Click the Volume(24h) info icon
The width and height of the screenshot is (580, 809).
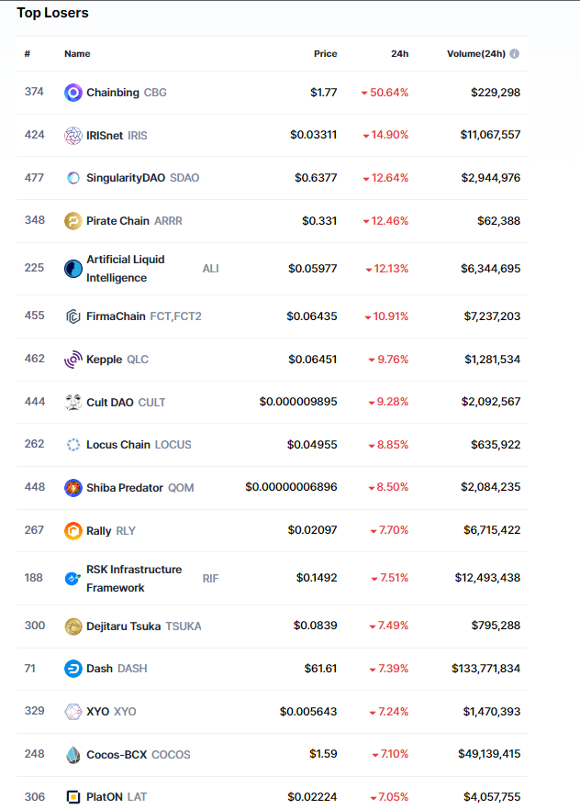(x=514, y=54)
